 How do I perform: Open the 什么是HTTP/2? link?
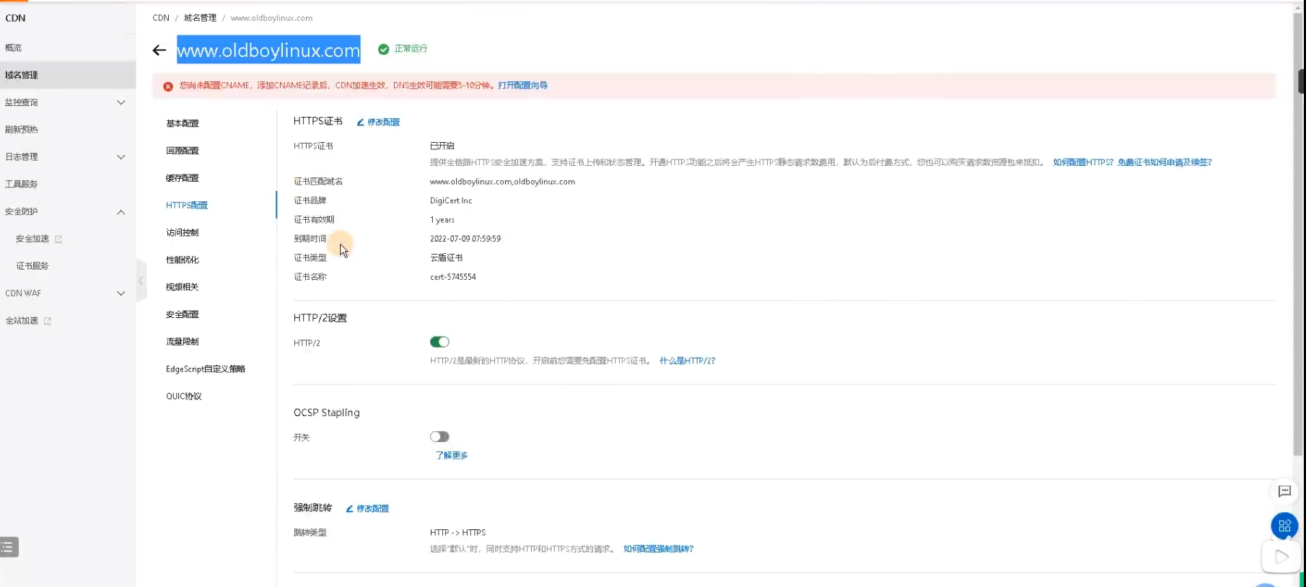pos(687,361)
